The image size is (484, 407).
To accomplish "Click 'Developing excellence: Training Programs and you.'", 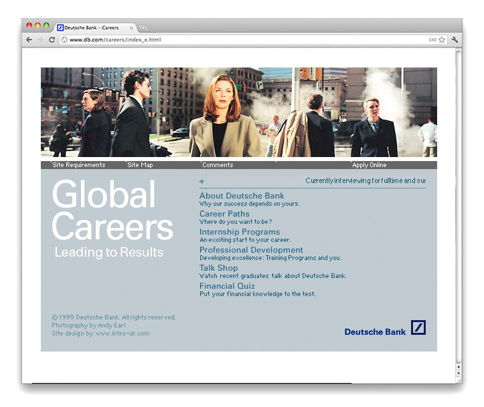I will click(x=270, y=258).
